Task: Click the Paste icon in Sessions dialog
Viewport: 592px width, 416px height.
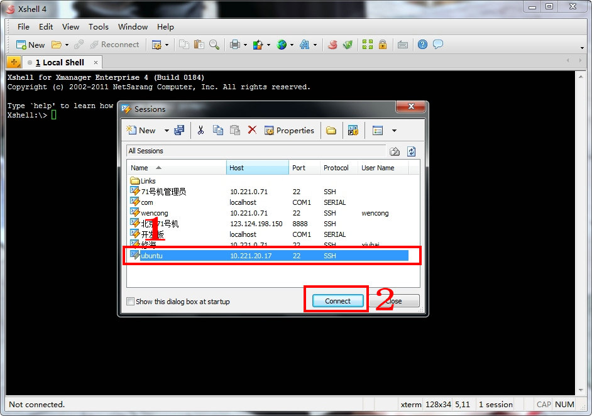Action: 235,130
